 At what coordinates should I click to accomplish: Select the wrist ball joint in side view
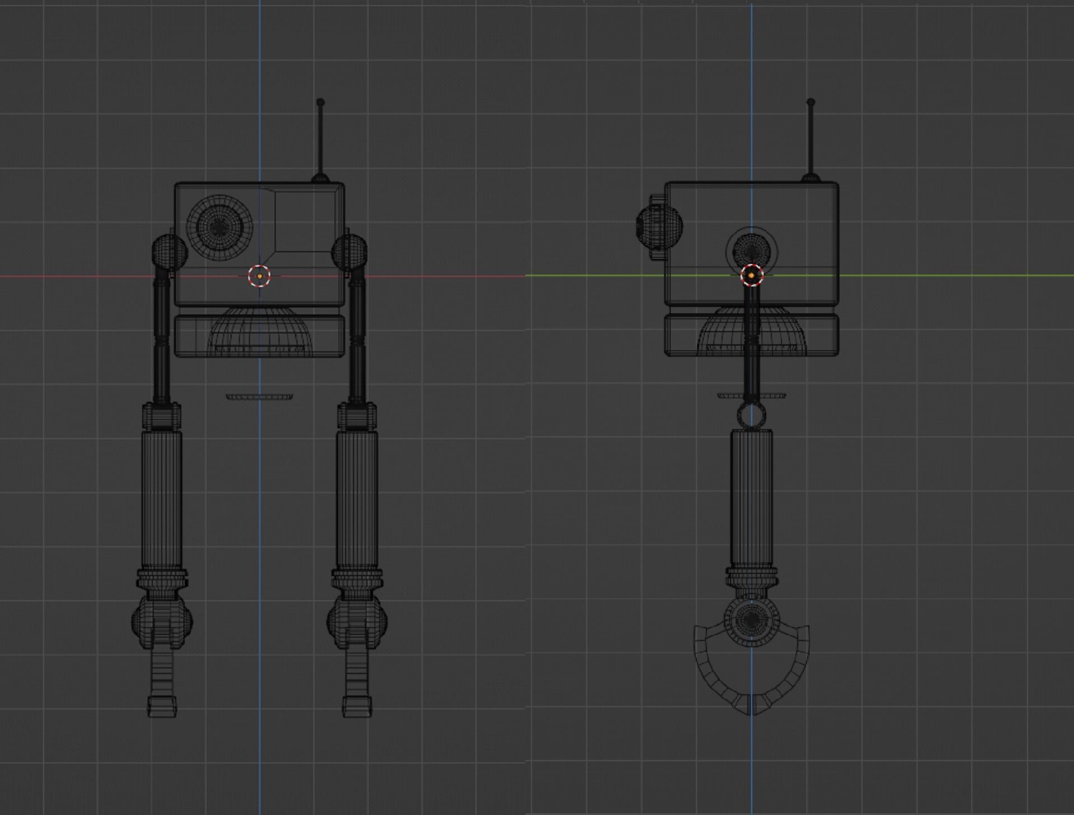[x=751, y=619]
